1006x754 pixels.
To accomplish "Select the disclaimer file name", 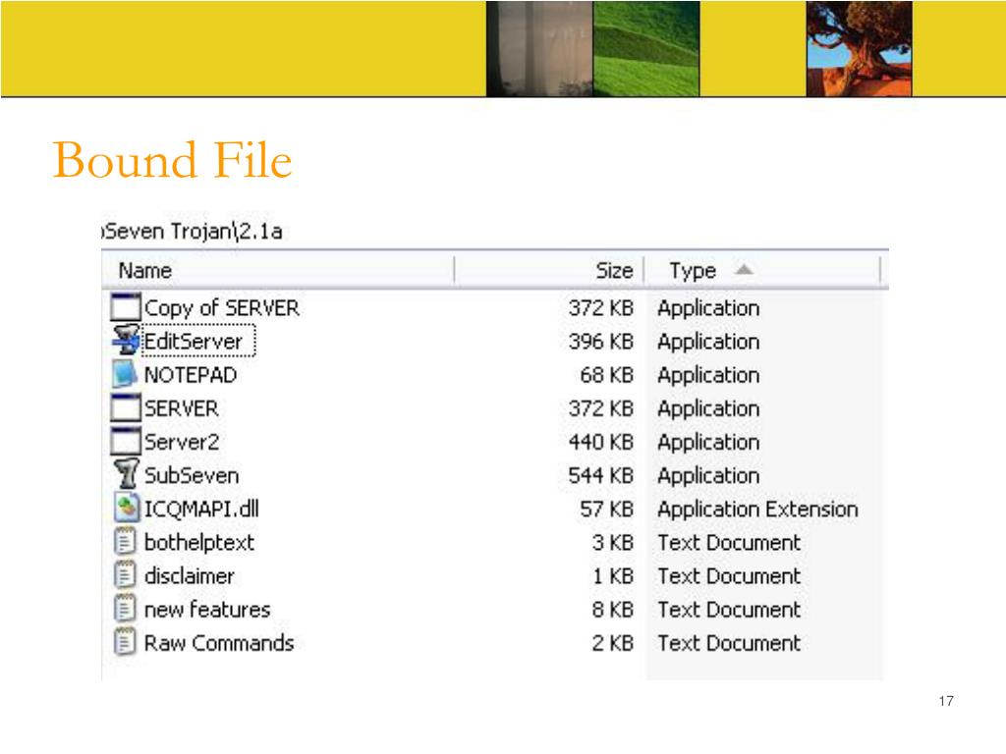I will coord(190,575).
